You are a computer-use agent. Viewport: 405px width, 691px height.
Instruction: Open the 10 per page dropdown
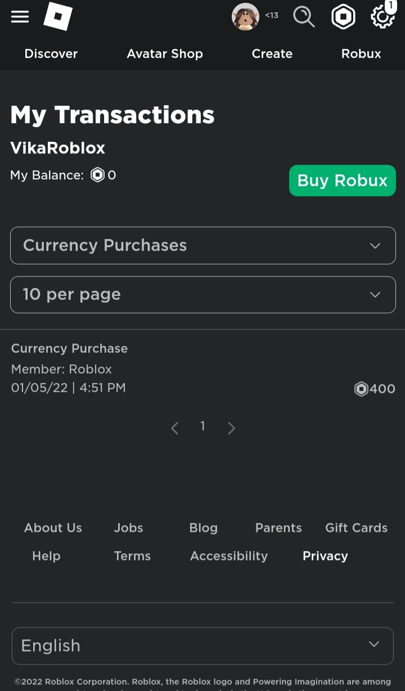[202, 295]
